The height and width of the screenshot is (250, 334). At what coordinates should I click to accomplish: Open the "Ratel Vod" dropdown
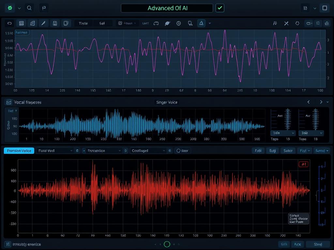(55, 151)
